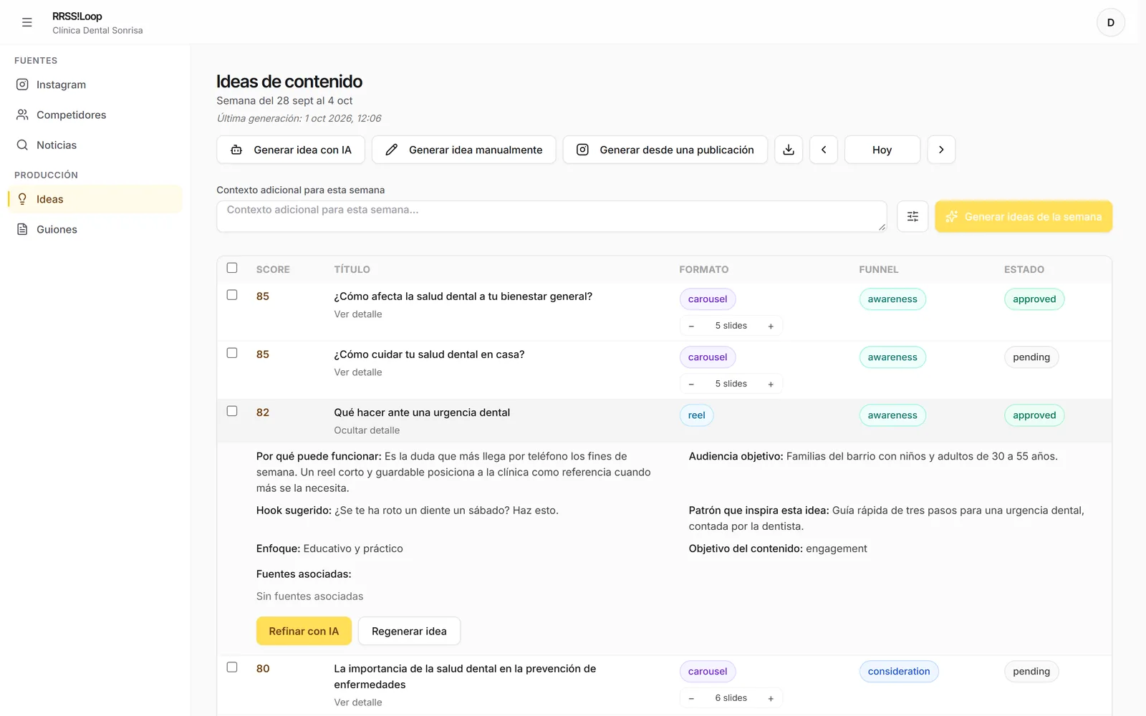Screen dimensions: 1146x716
Task: Decrease the 6 slides count
Action: (691, 698)
